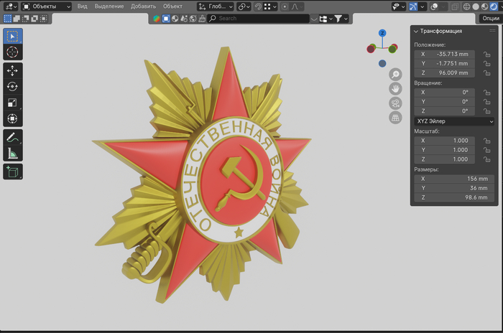The image size is (503, 333).
Task: Toggle viewport gizmos display
Action: pos(413,6)
